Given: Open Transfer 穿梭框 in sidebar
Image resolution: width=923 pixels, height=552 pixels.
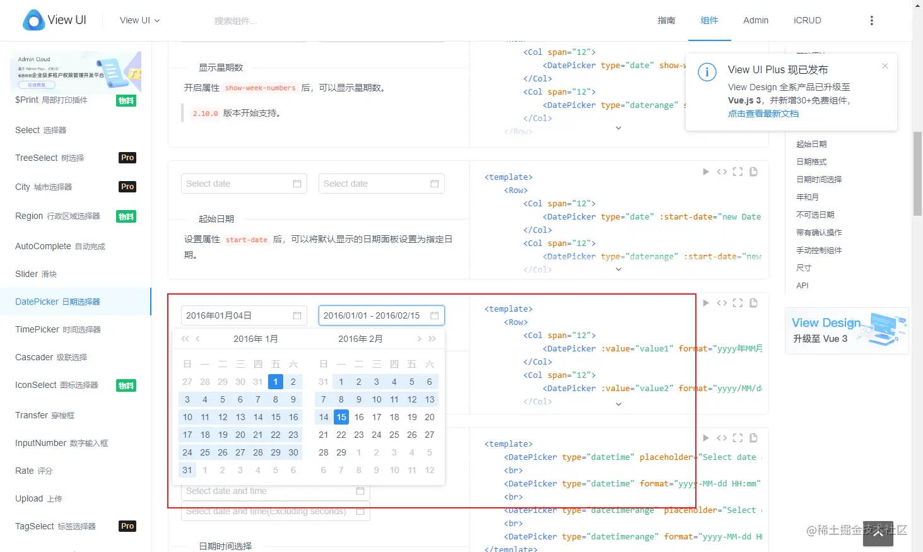Looking at the screenshot, I should click(x=76, y=415).
